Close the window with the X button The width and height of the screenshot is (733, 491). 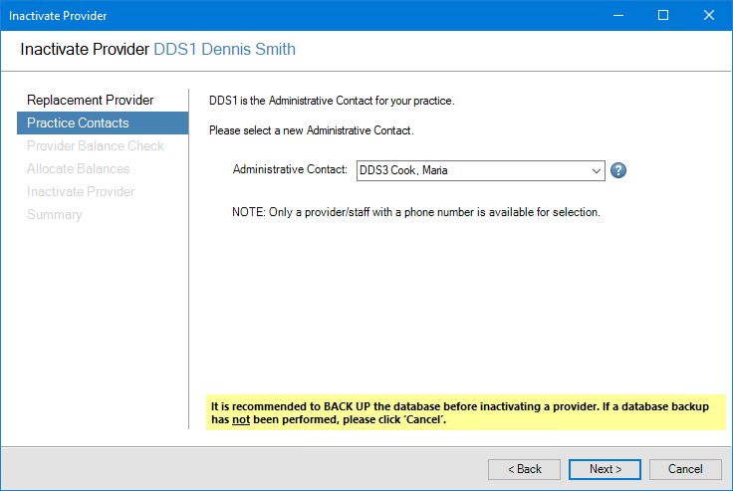point(709,16)
